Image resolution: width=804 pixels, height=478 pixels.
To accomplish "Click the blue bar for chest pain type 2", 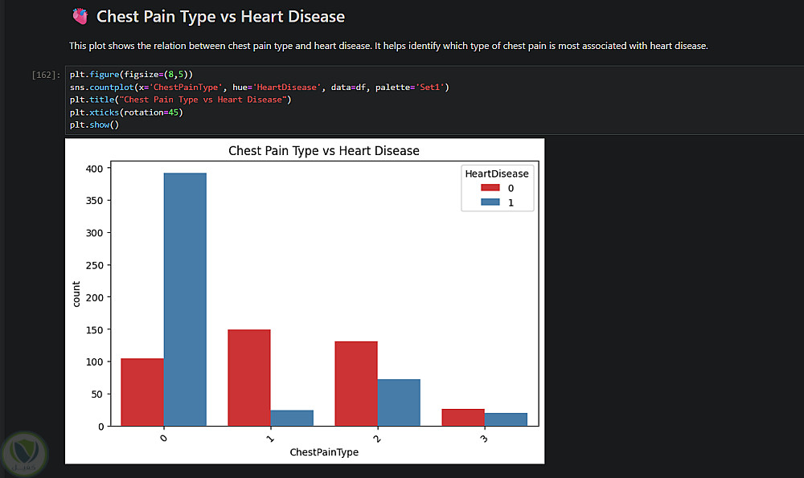I will [x=399, y=402].
